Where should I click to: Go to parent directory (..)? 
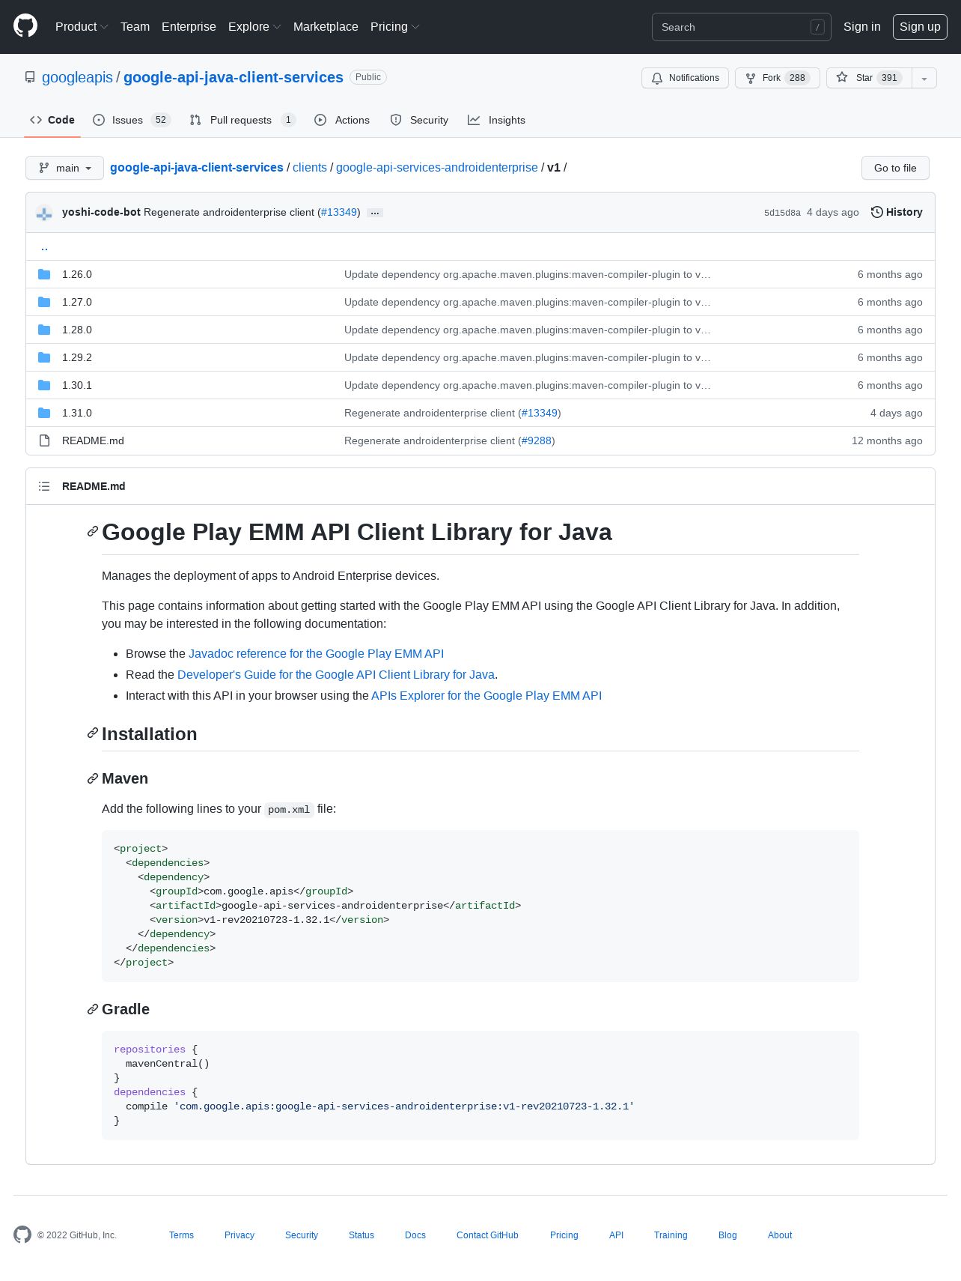point(44,246)
